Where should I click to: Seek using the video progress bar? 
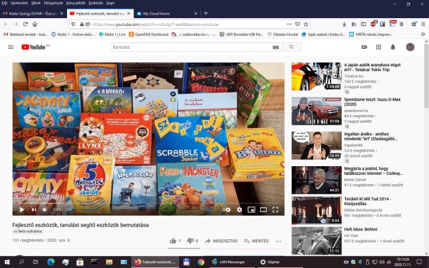(148, 203)
